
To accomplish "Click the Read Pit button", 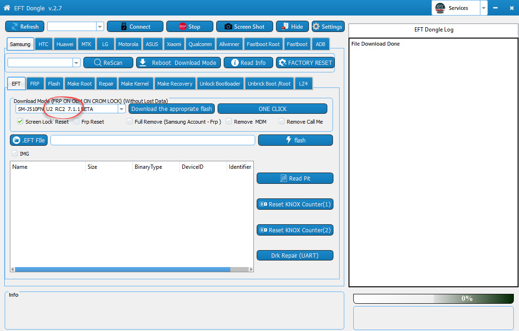I will 295,178.
